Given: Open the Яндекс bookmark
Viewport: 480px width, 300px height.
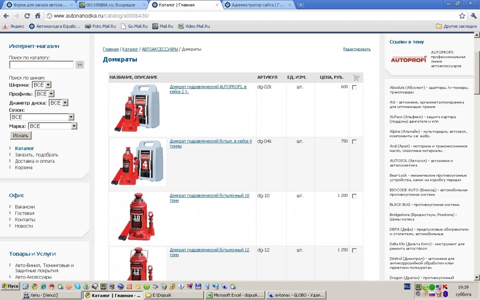Looking at the screenshot, I should coord(14,26).
